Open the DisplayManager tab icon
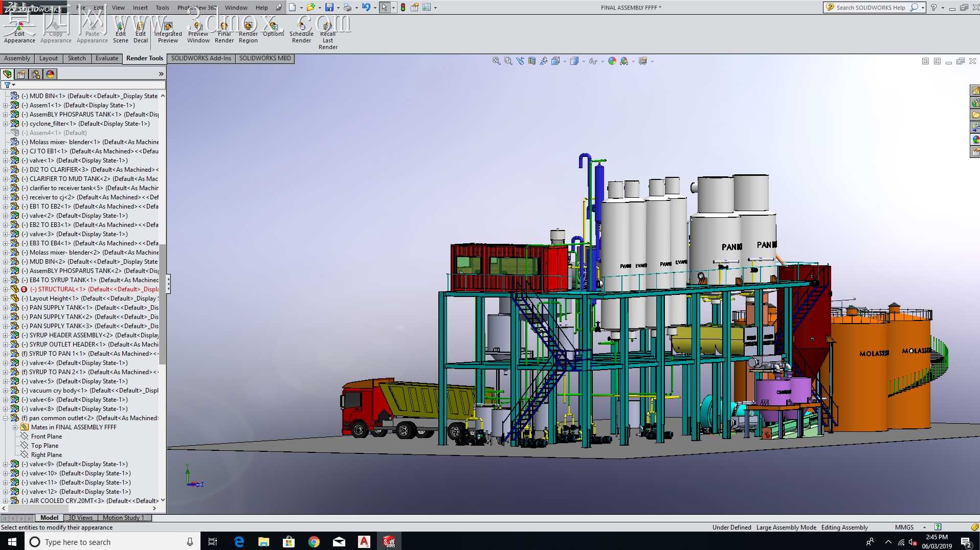This screenshot has height=550, width=980. point(50,74)
